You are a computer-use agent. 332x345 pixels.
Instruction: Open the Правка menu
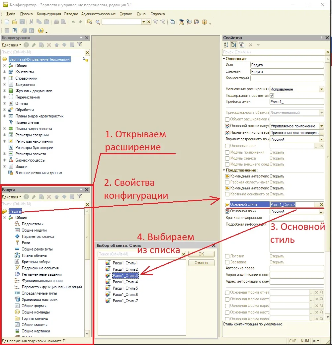(x=27, y=14)
